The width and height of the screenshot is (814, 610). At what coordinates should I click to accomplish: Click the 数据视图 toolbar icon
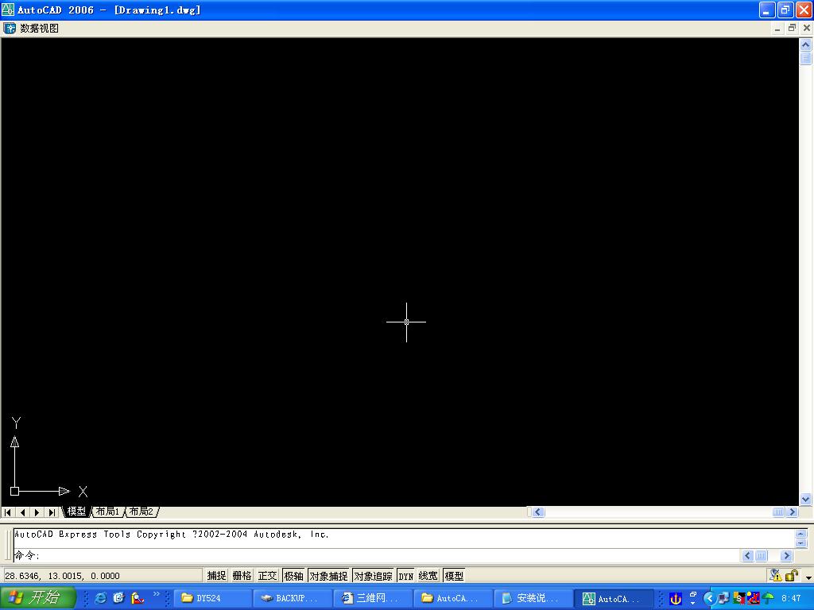pyautogui.click(x=10, y=28)
